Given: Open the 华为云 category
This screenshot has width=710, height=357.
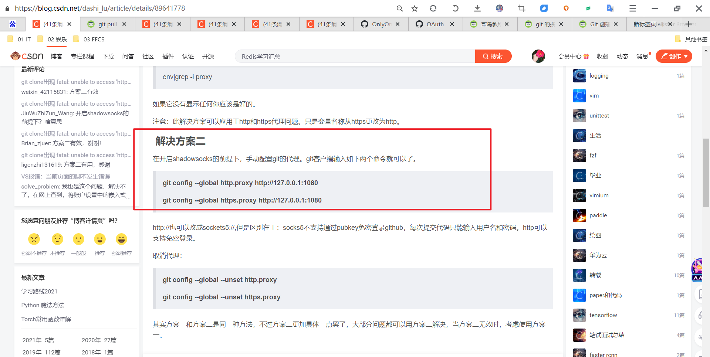Looking at the screenshot, I should pos(598,255).
